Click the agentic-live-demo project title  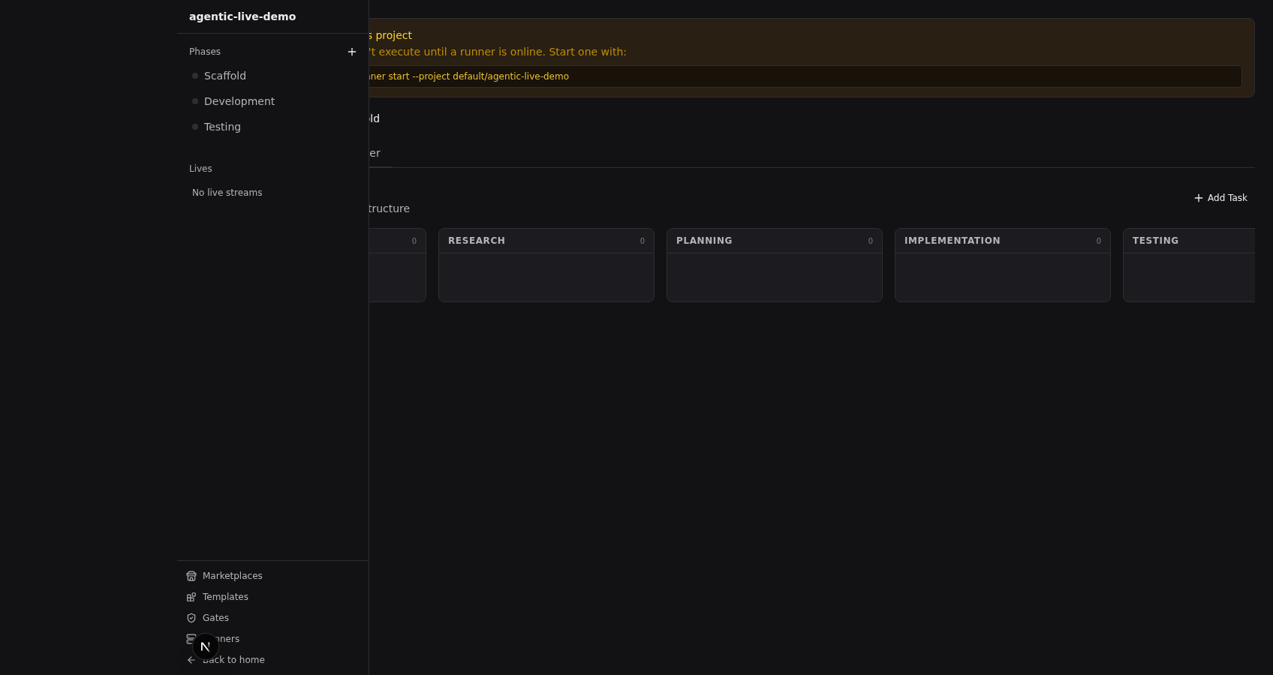242,16
